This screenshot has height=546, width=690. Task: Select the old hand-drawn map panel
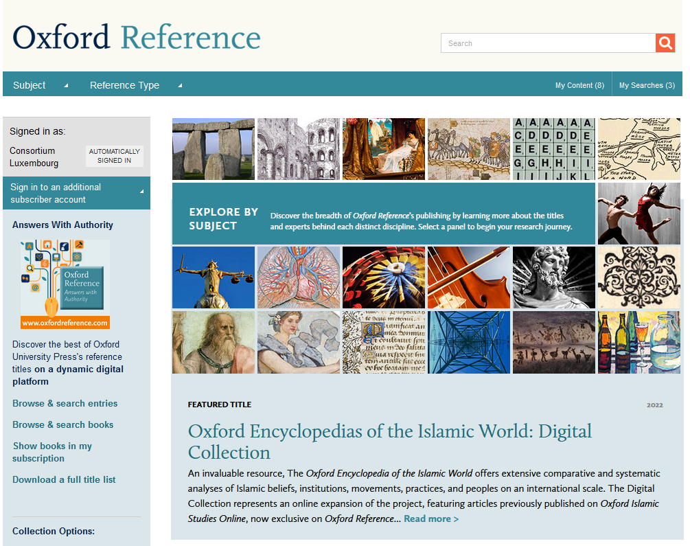pyautogui.click(x=639, y=149)
